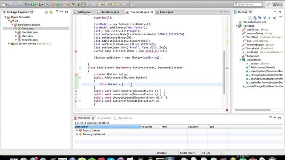Expand the JRE System Library node
This screenshot has width=285, height=160.
tap(9, 44)
